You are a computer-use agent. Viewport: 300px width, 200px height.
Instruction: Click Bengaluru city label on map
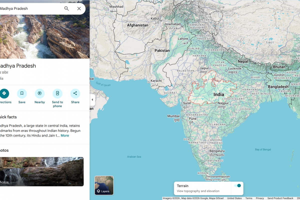[217, 151]
